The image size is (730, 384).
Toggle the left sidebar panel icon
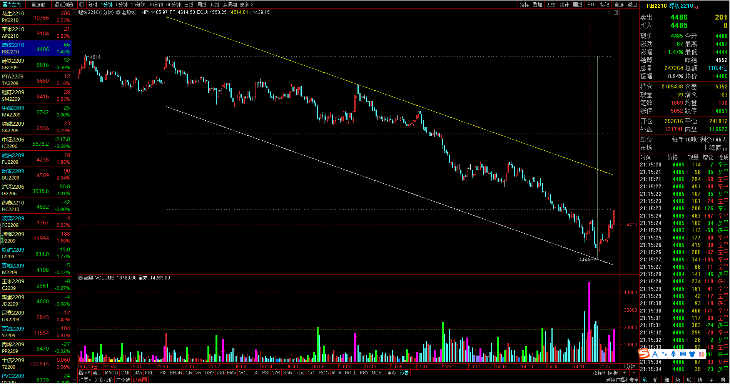82,5
